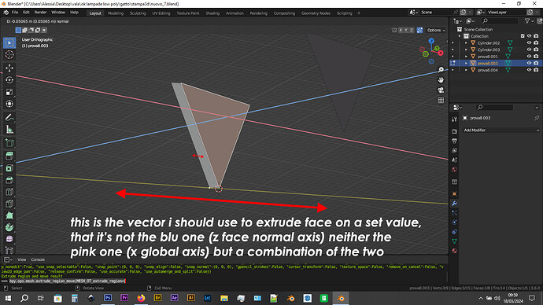Expand prova8.001 tree row
Image resolution: width=543 pixels, height=305 pixels.
(x=466, y=57)
